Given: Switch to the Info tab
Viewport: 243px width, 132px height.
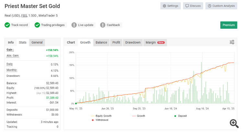Looking at the screenshot, I should pos(11,43).
